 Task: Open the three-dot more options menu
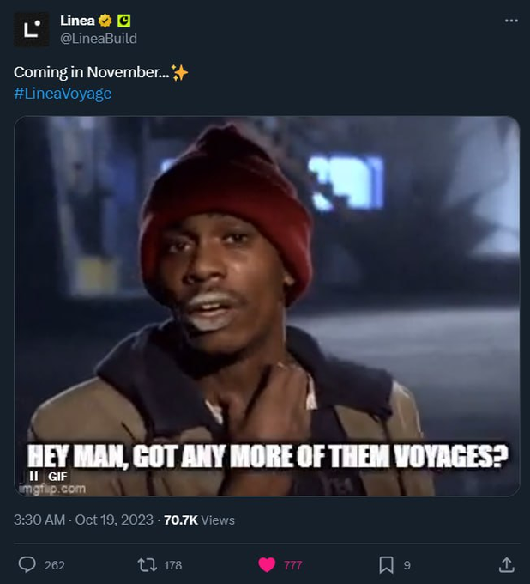tap(511, 21)
